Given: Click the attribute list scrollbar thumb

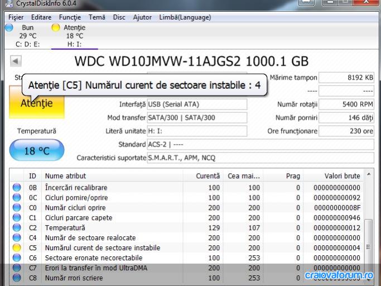Looking at the screenshot, I should tap(369, 247).
